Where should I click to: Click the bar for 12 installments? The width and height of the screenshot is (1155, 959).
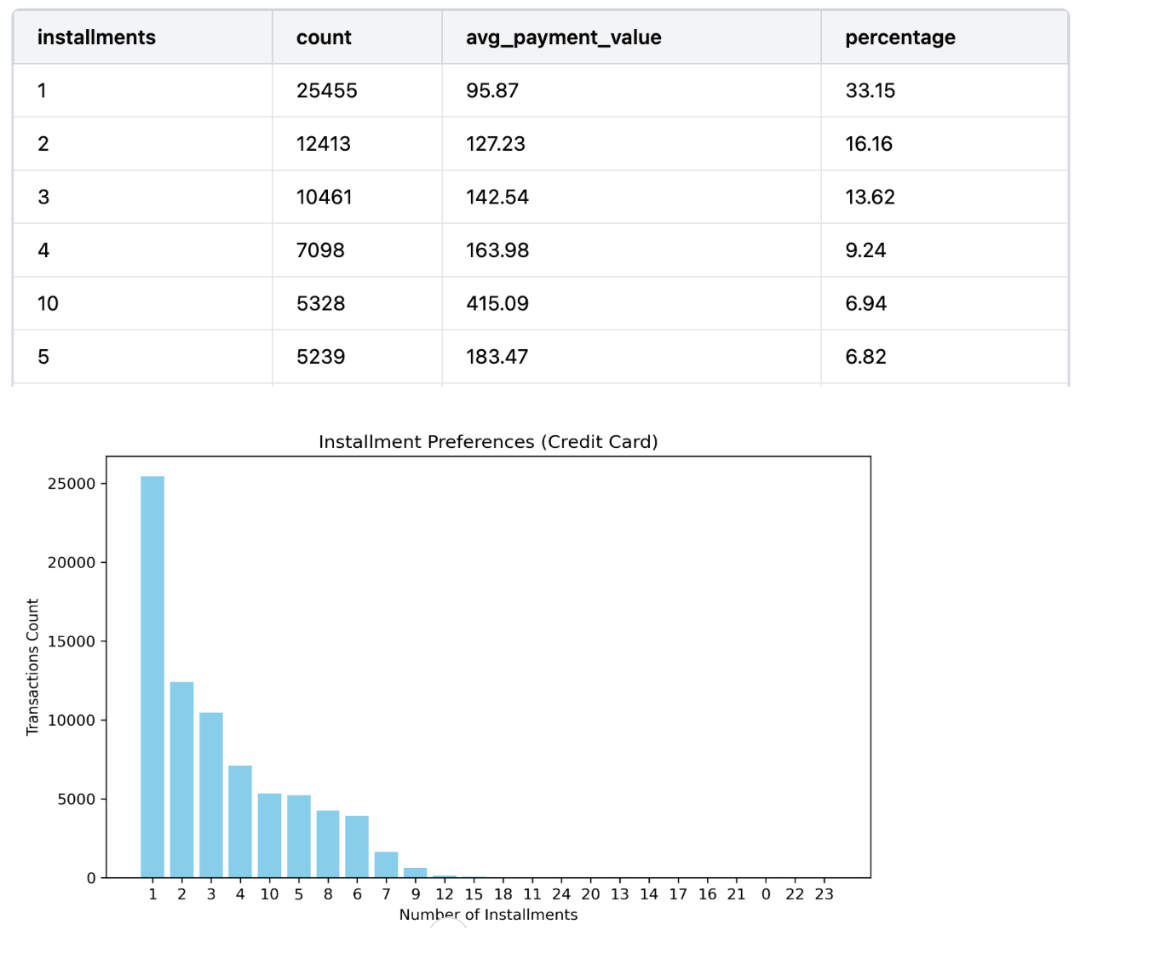pos(445,875)
